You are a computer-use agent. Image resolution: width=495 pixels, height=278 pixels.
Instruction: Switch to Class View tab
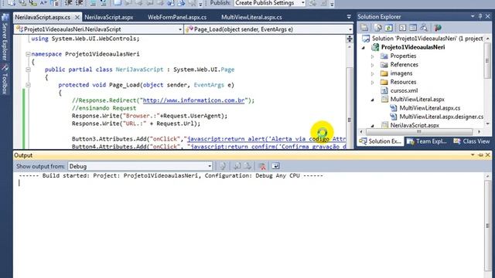pyautogui.click(x=472, y=141)
